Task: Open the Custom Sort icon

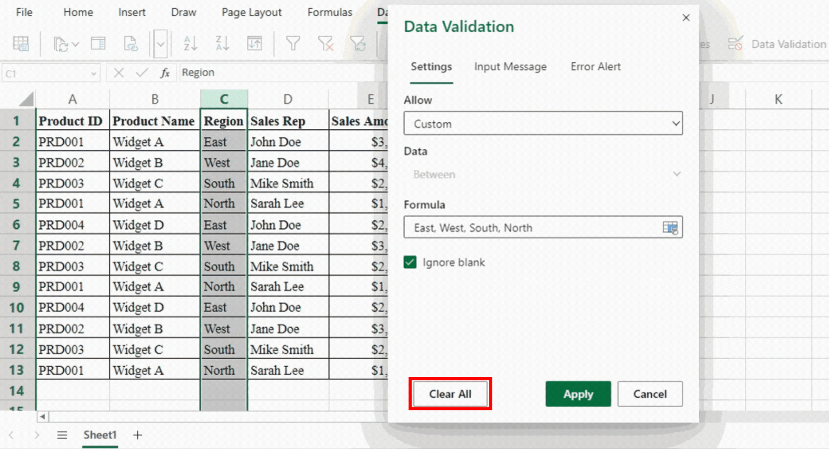Action: pyautogui.click(x=254, y=43)
